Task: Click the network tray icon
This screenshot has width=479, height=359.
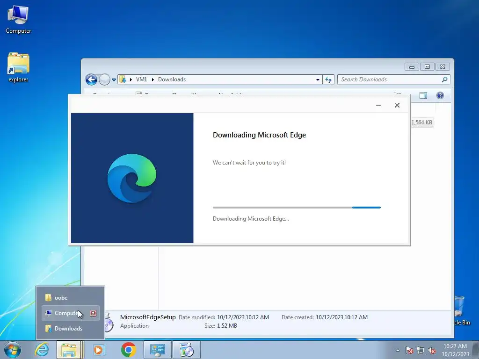Action: coord(421,350)
